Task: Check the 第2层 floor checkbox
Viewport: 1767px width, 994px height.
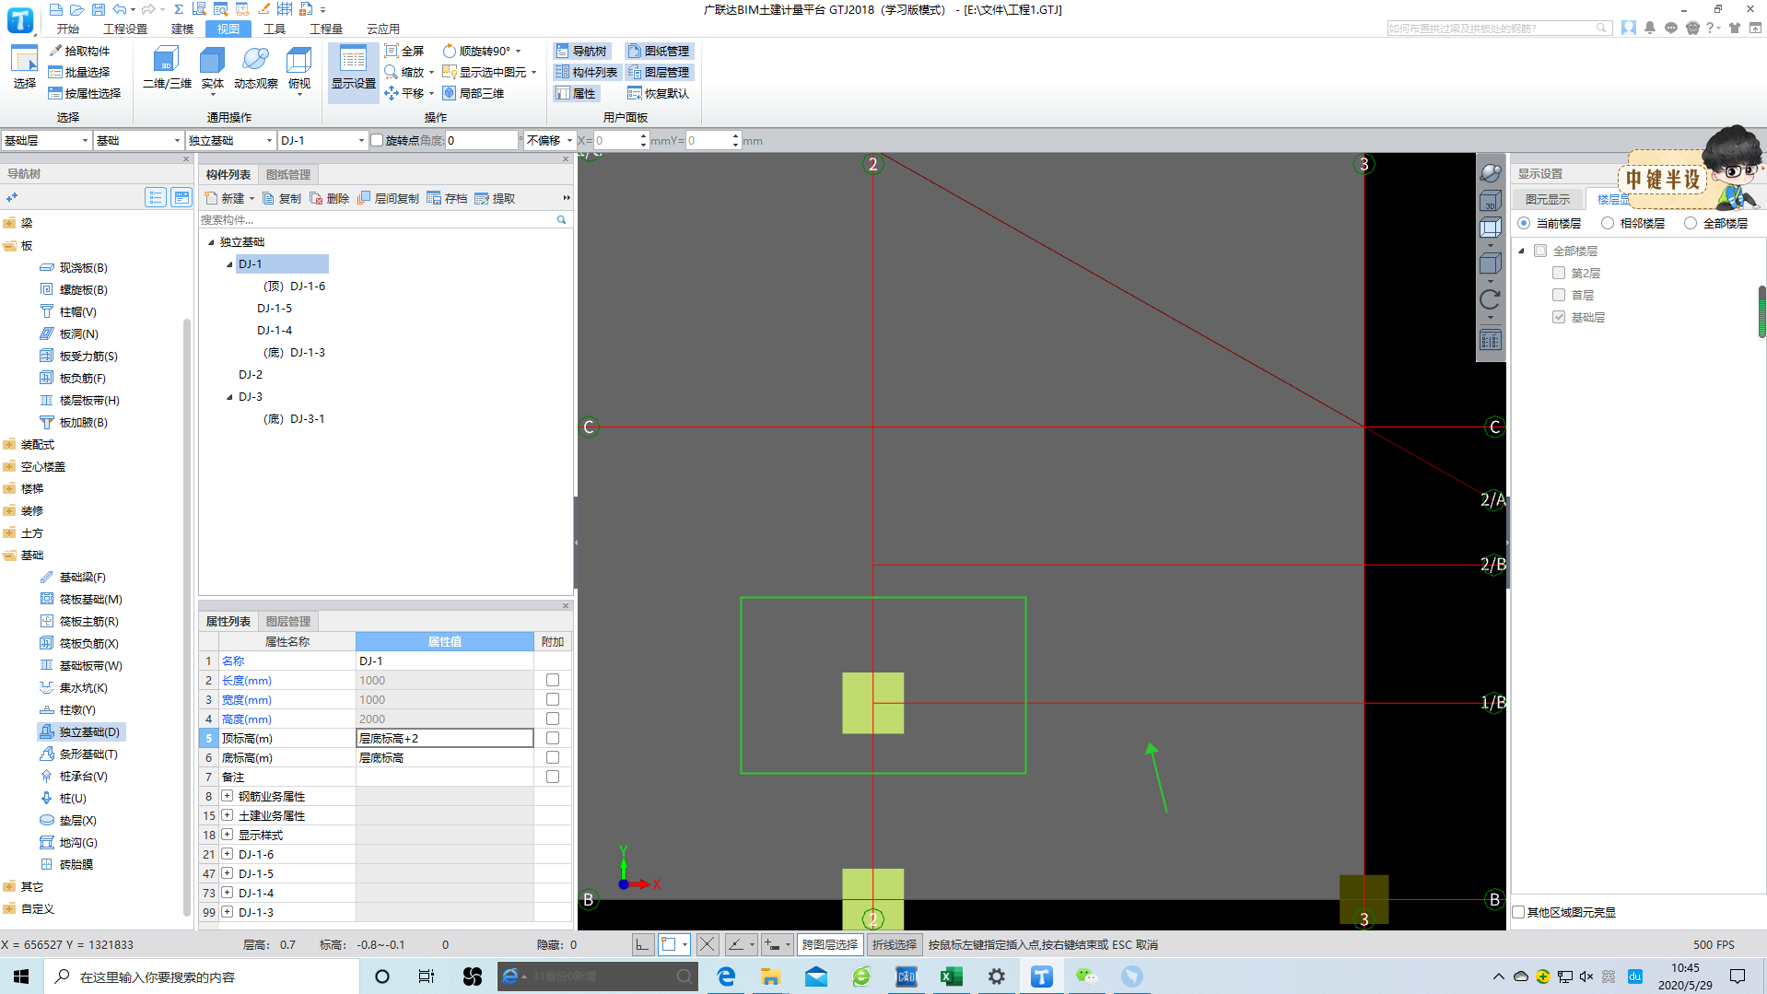Action: tap(1559, 273)
